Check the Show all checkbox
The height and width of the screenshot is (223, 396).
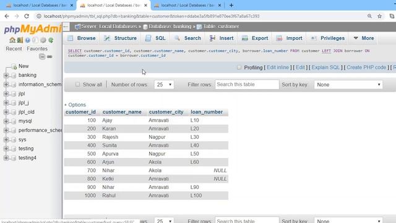coord(77,84)
